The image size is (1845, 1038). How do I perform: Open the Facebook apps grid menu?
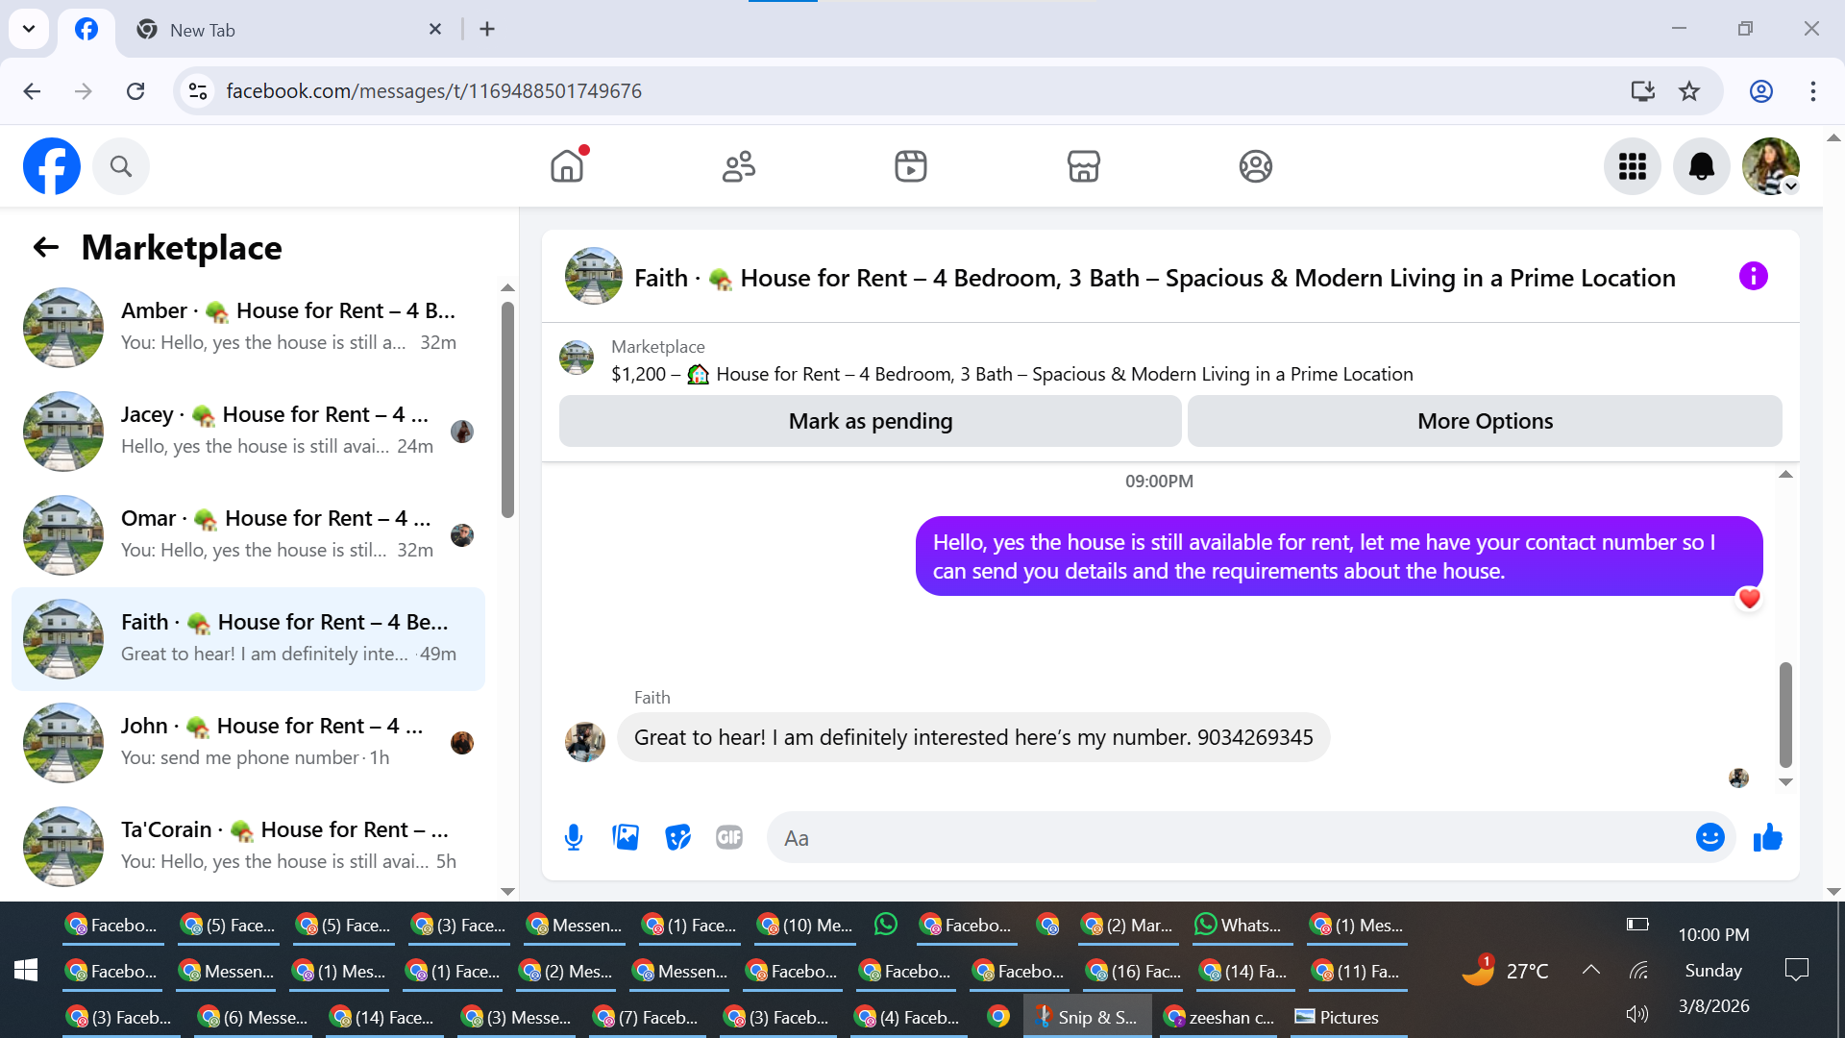coord(1632,166)
